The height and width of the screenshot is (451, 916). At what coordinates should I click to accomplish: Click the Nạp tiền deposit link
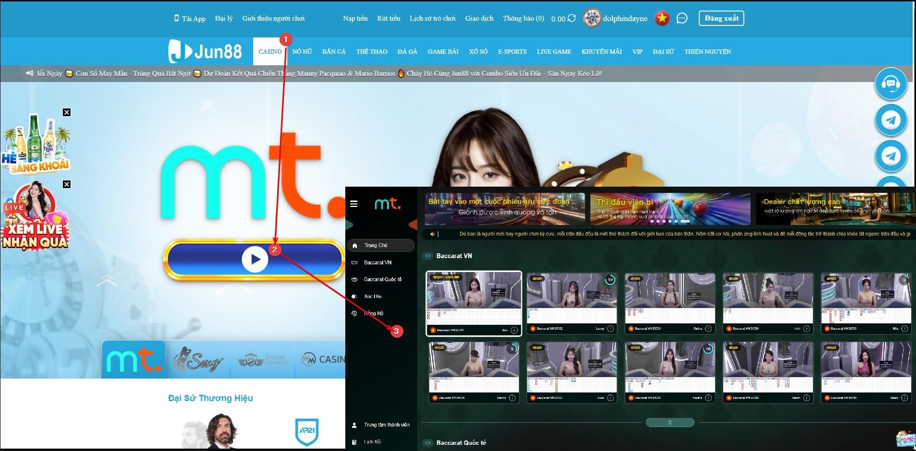[355, 18]
